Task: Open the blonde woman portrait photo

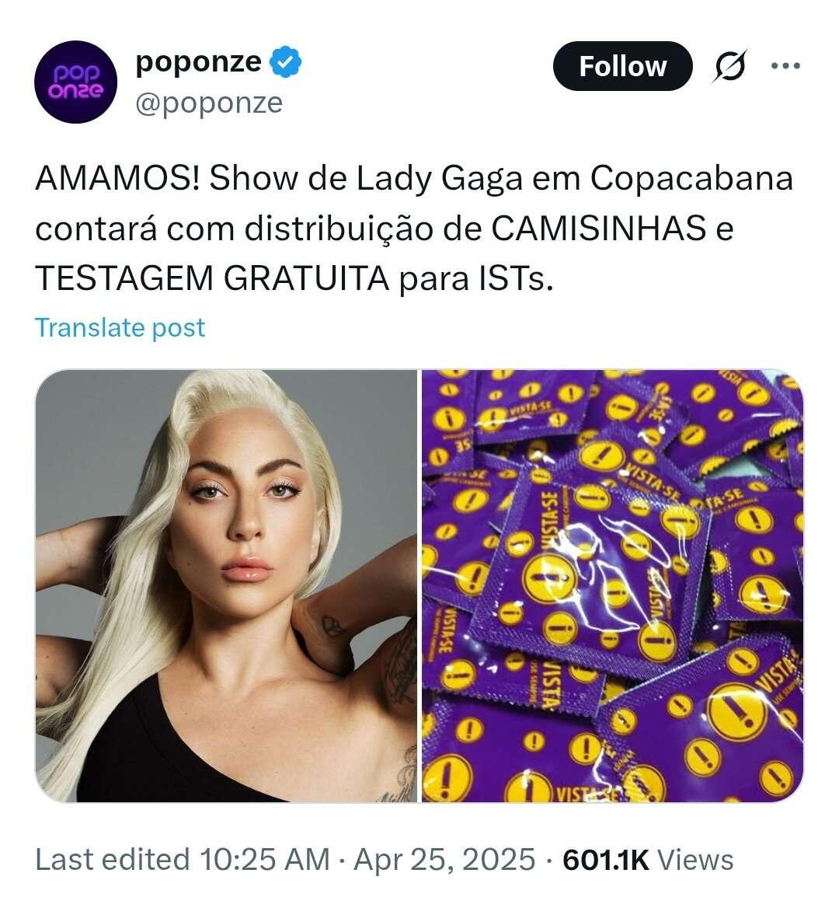Action: pyautogui.click(x=226, y=585)
